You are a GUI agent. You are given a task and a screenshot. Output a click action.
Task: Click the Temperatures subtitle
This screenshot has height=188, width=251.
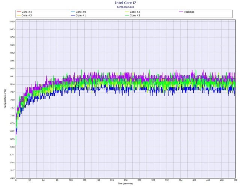[125, 7]
